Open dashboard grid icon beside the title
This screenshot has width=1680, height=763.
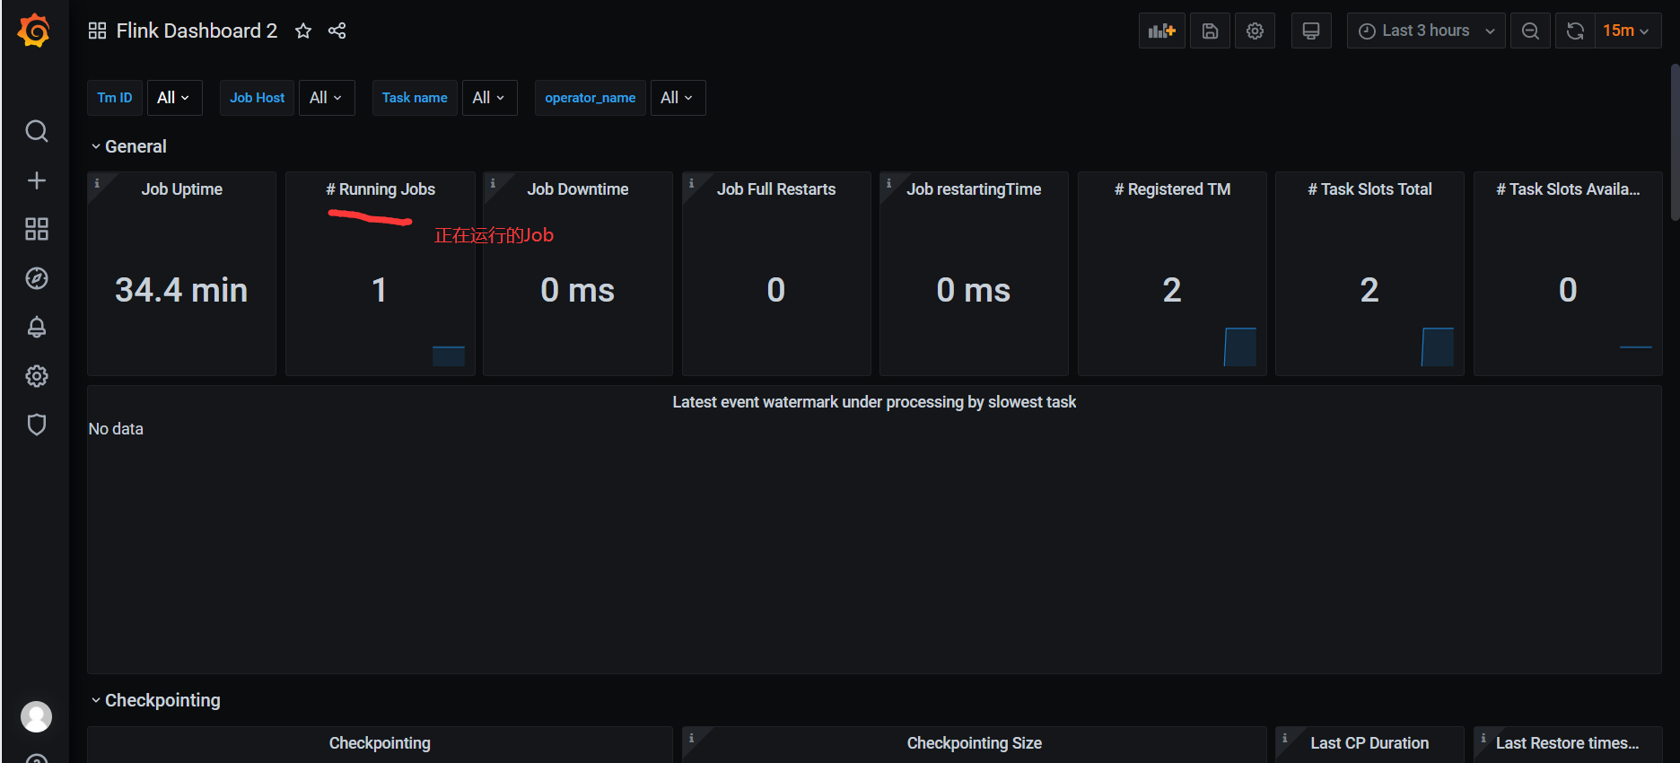[98, 31]
